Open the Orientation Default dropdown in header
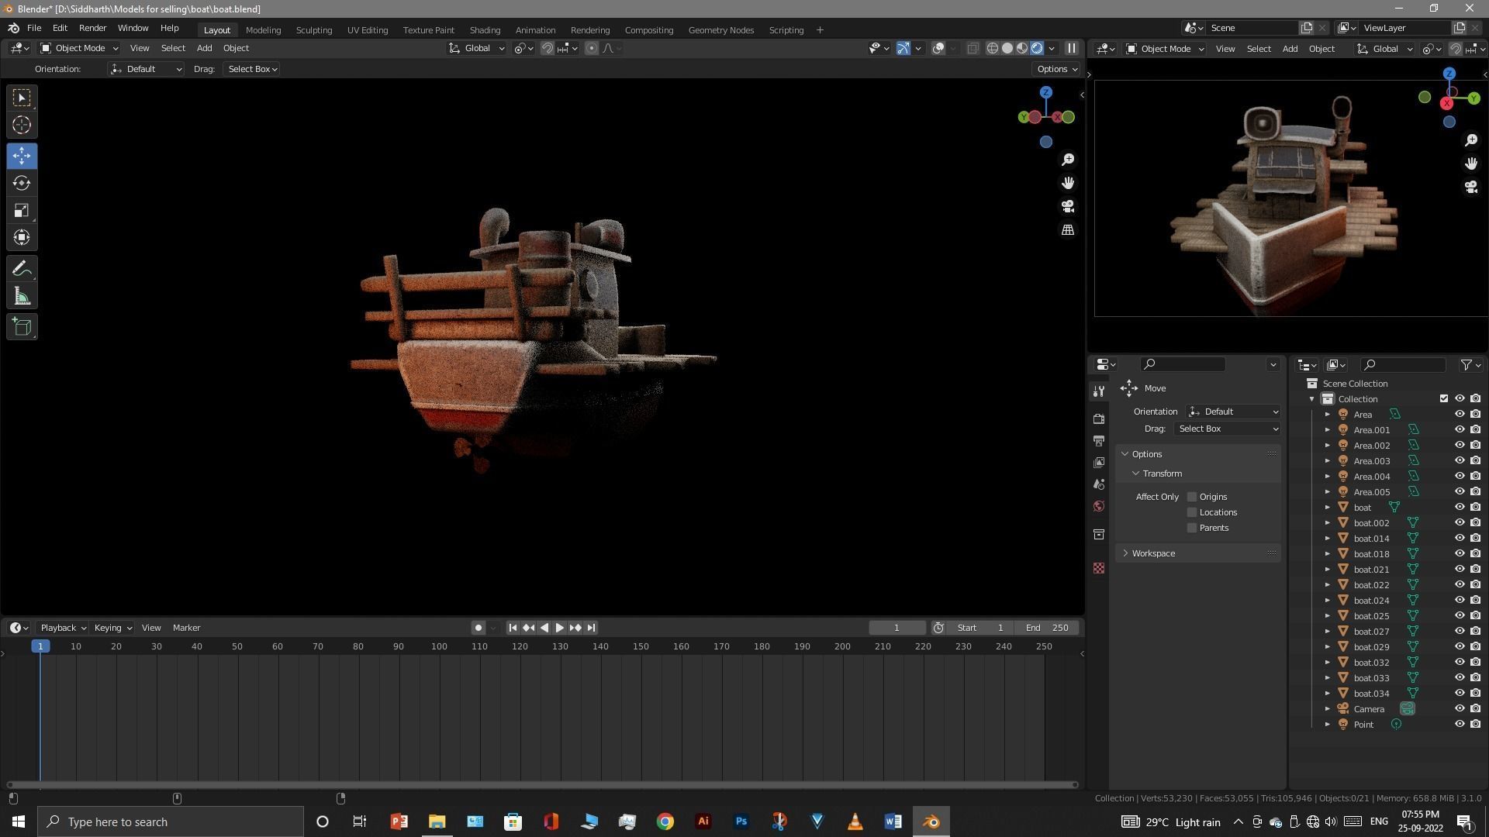 146,69
